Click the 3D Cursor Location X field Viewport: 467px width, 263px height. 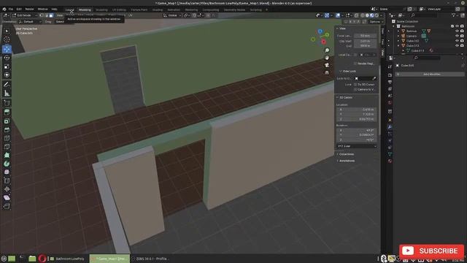[357, 110]
